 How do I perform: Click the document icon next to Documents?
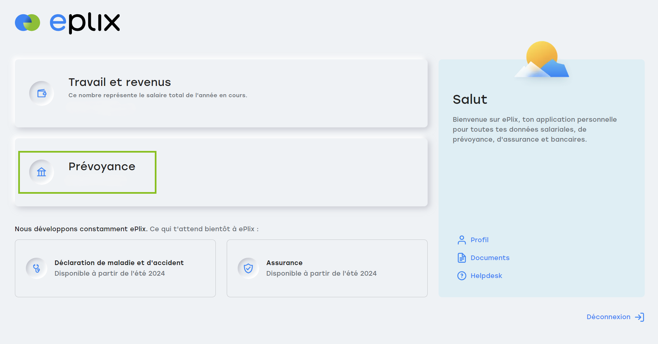tap(462, 258)
